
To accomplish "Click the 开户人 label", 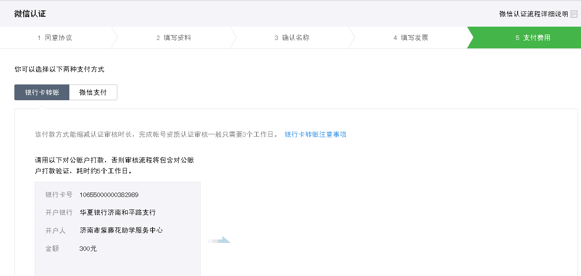I will (55, 231).
